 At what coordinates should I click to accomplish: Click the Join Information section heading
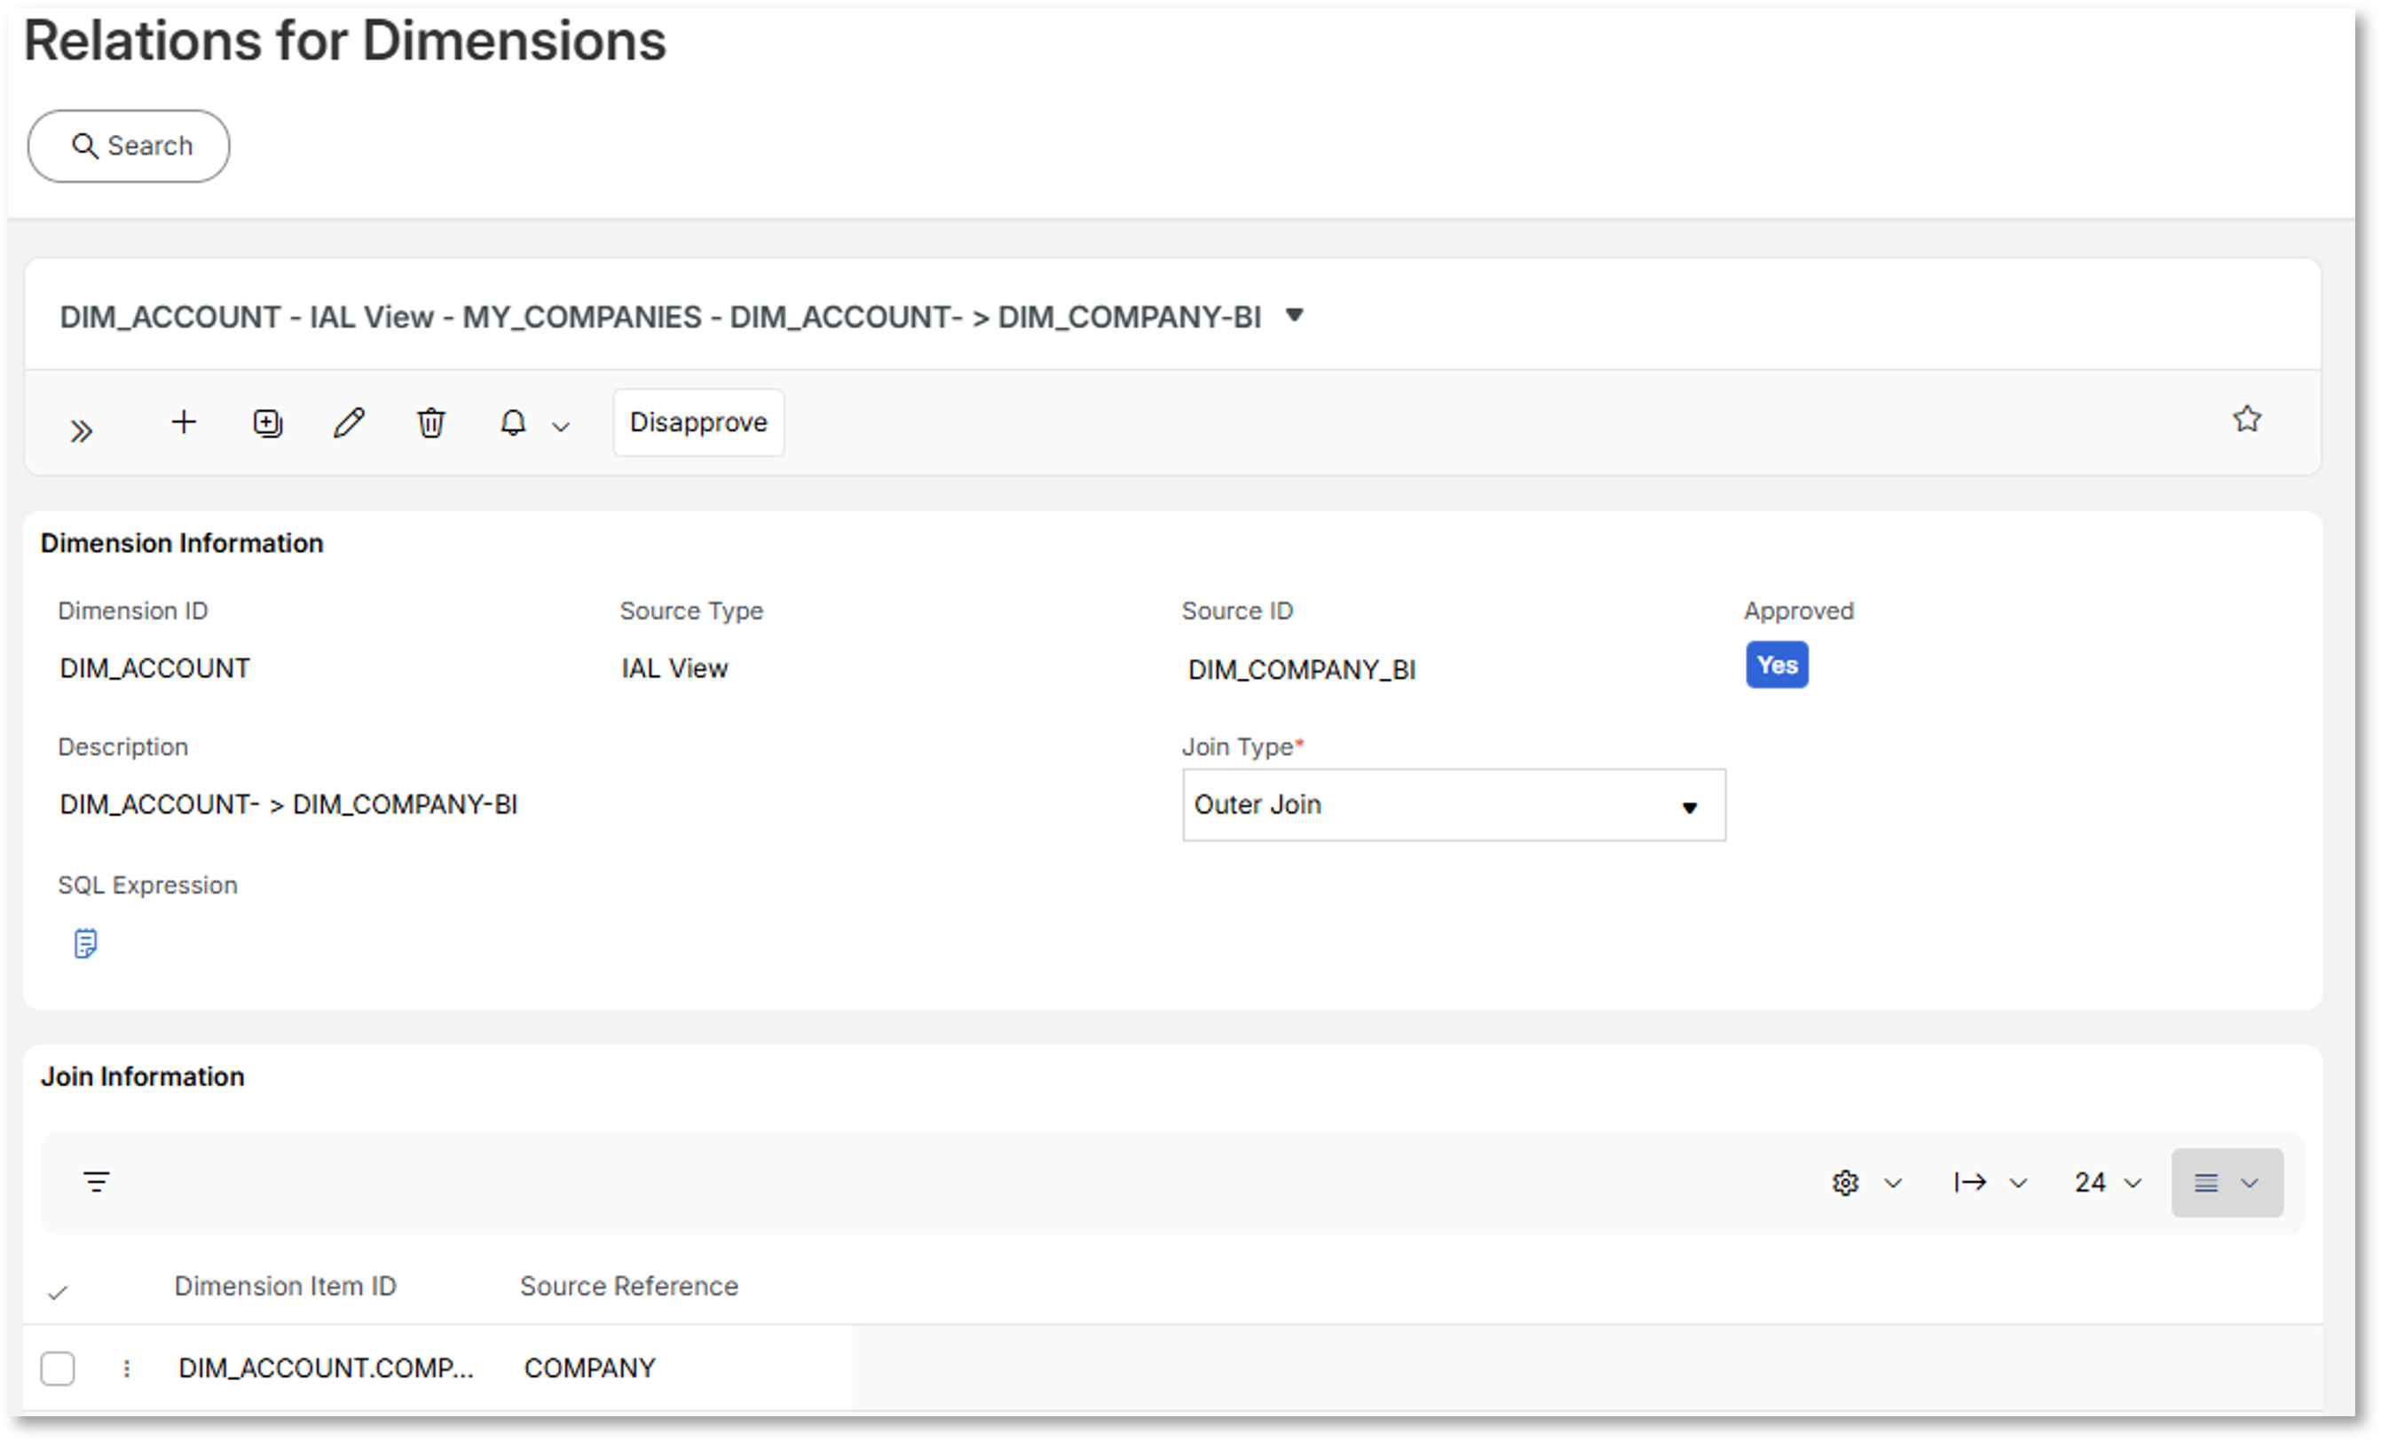tap(142, 1076)
